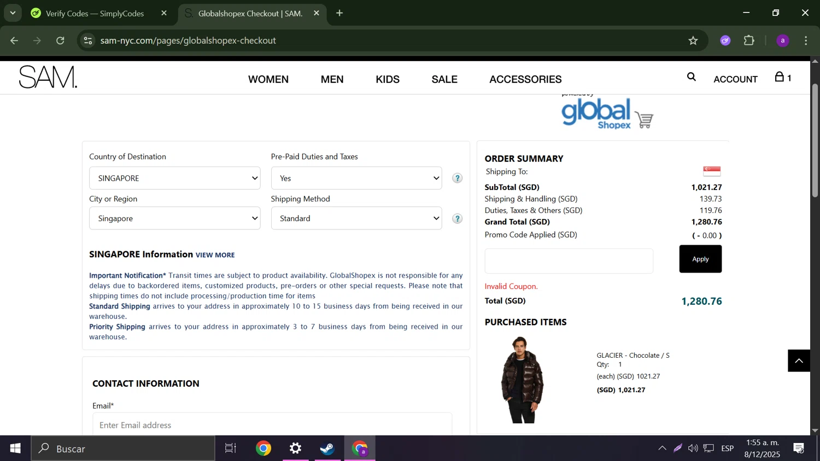This screenshot has width=820, height=461.
Task: Bookmark this page with star icon
Action: tap(693, 40)
